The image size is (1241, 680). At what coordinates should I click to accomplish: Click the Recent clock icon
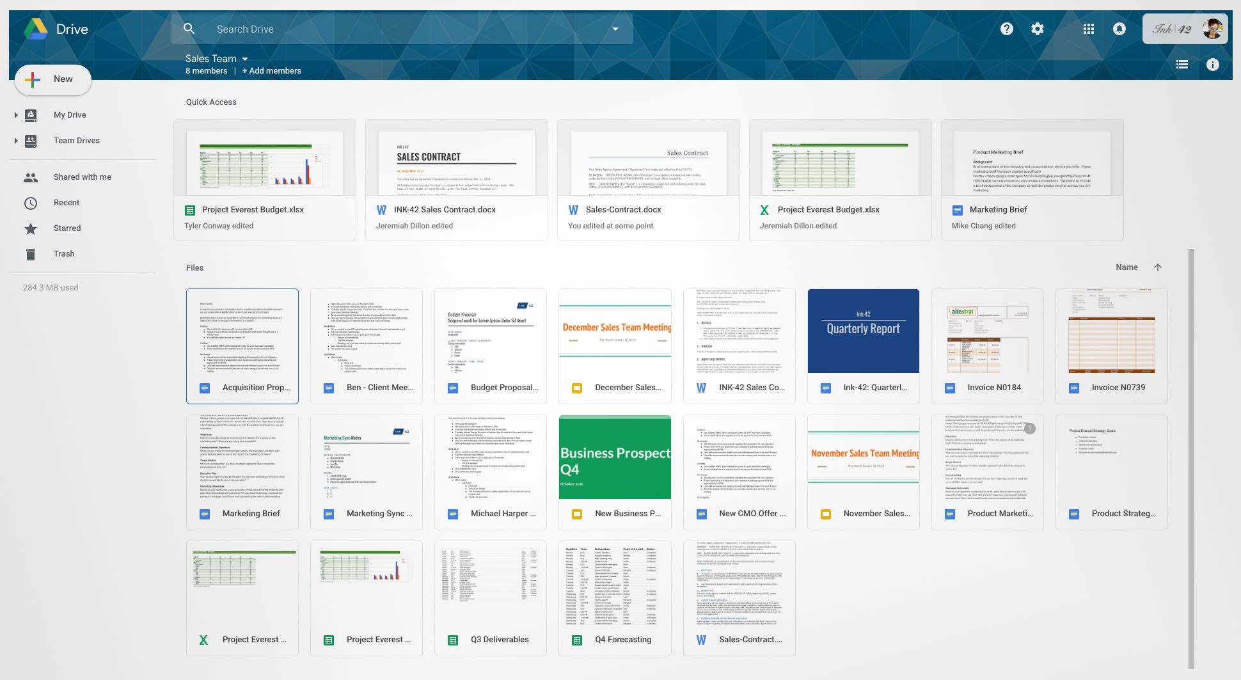coord(31,203)
